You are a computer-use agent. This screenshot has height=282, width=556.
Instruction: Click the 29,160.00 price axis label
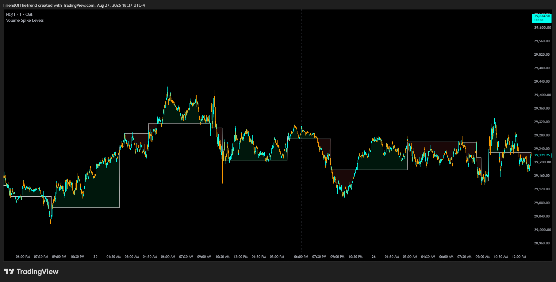point(543,176)
